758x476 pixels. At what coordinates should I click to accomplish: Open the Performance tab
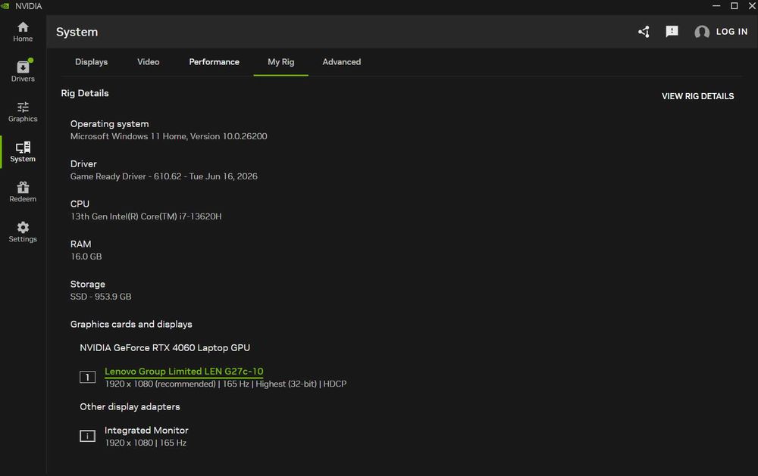click(x=215, y=62)
